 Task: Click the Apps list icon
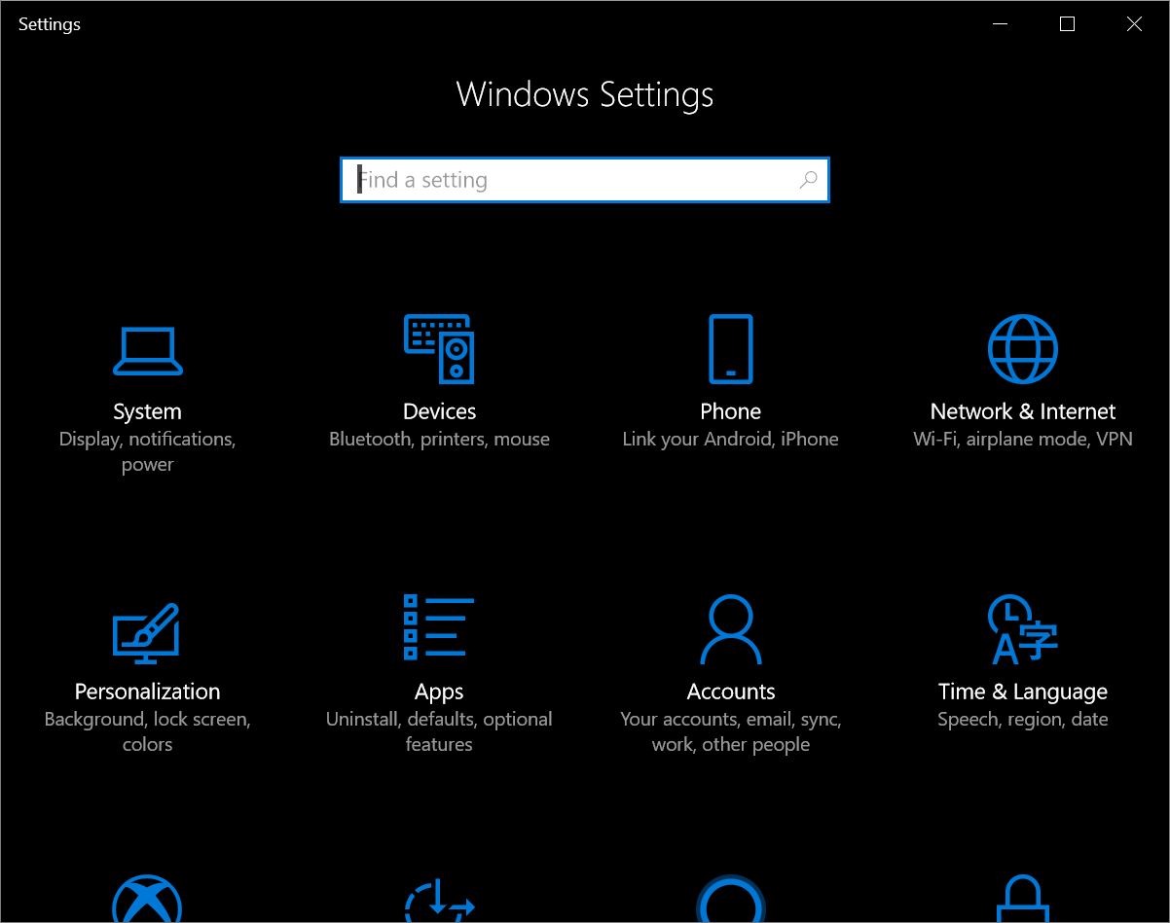[x=439, y=627]
